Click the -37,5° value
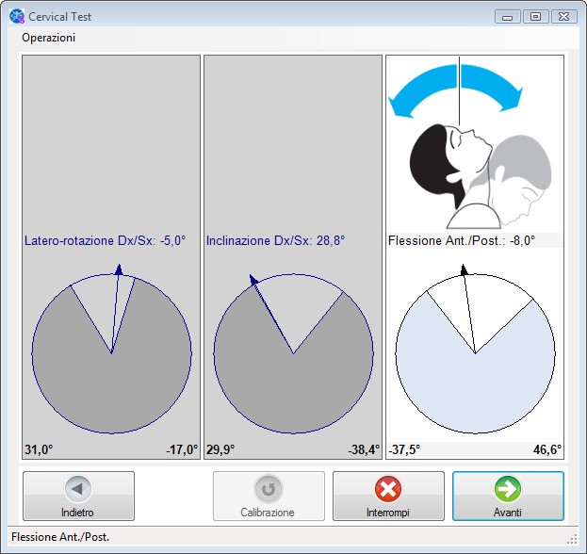Screen dimensions: 587x554 coord(404,449)
